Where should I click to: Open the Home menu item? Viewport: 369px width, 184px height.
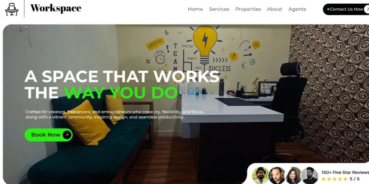click(195, 9)
